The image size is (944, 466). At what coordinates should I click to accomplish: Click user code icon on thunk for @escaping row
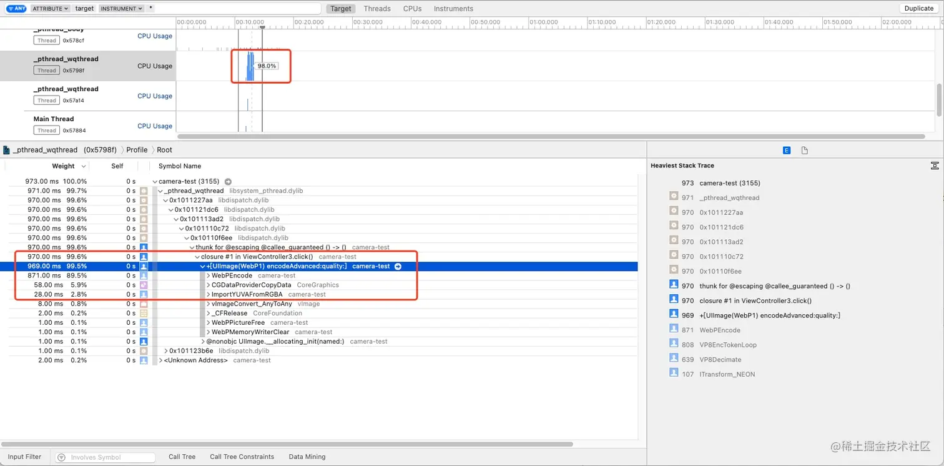(x=144, y=247)
